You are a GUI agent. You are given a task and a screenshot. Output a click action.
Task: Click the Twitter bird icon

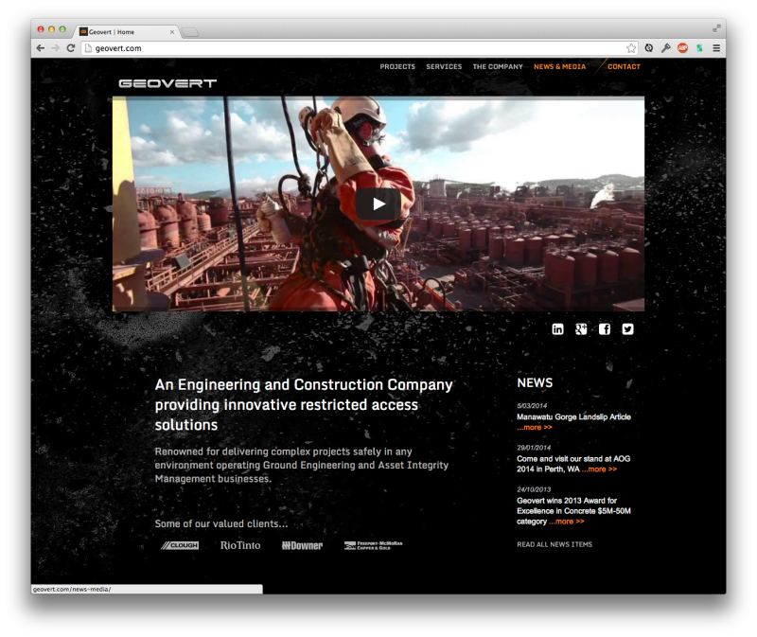628,329
